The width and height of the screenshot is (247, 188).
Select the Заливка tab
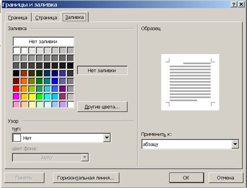click(75, 17)
